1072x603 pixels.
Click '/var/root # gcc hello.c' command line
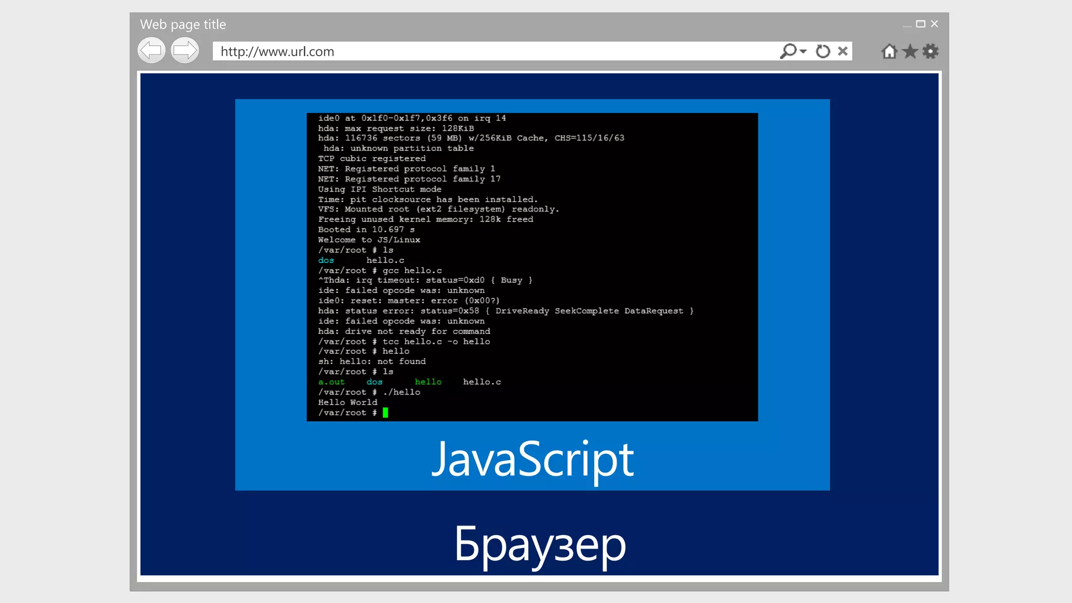click(380, 271)
